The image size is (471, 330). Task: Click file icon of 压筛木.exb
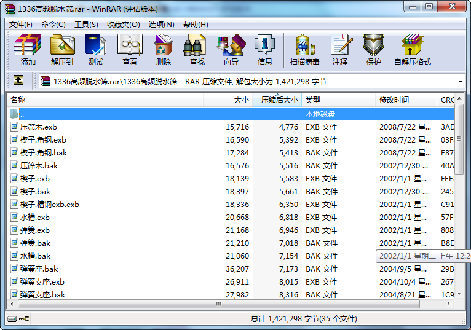click(x=14, y=127)
